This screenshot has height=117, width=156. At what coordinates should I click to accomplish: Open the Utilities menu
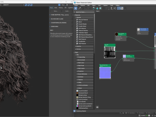[x=118, y=6]
